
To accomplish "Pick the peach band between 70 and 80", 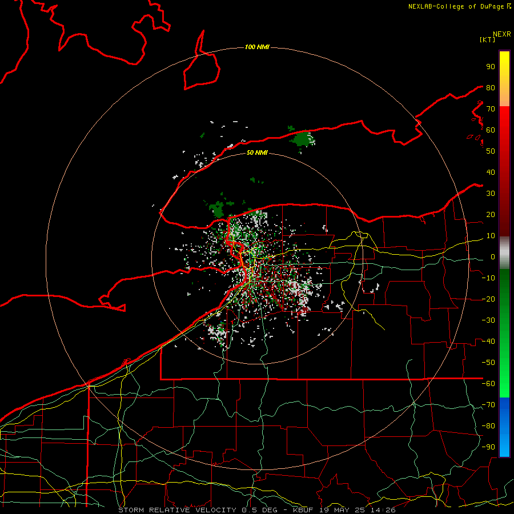I will pyautogui.click(x=504, y=98).
